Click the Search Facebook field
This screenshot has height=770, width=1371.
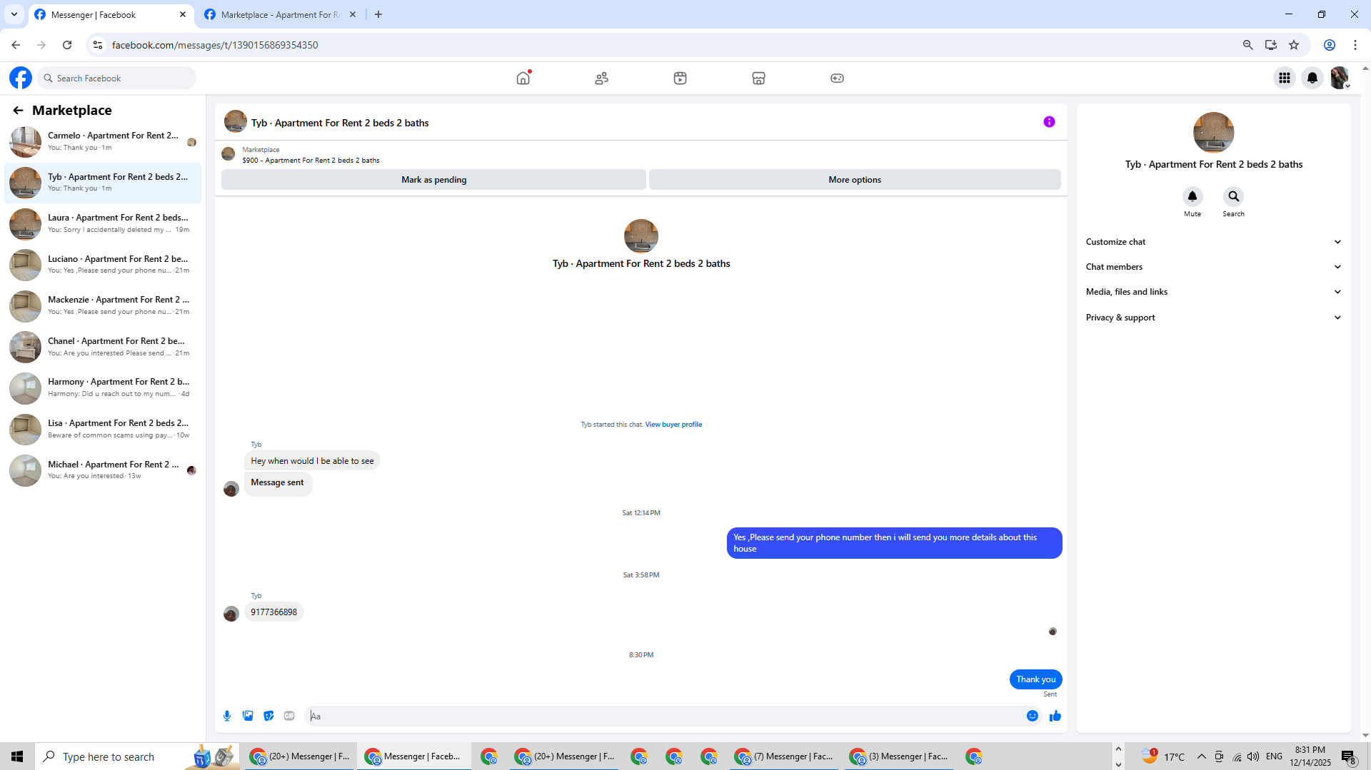pyautogui.click(x=116, y=78)
